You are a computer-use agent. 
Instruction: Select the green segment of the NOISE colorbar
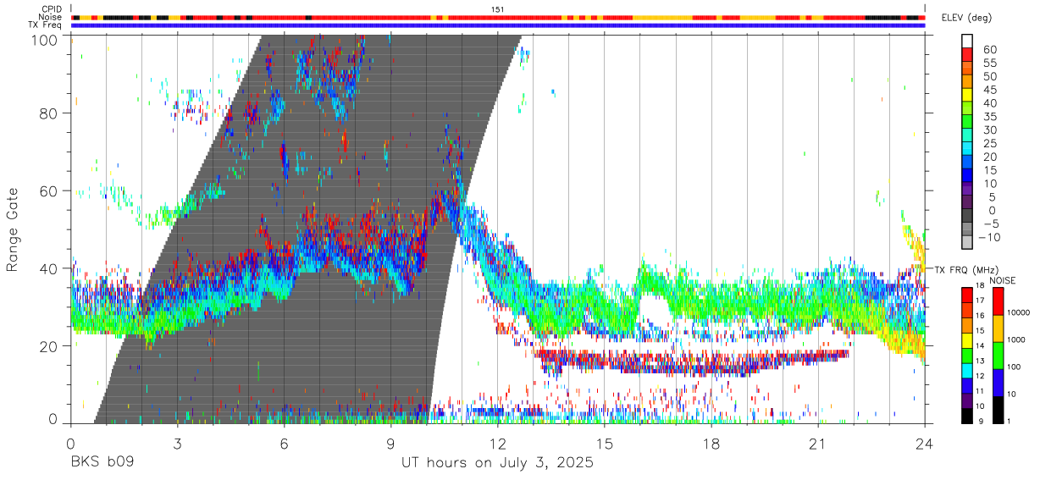pyautogui.click(x=999, y=355)
